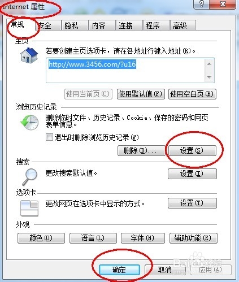Enable 退出时删除浏览历史记录 checkbox

click(49, 137)
